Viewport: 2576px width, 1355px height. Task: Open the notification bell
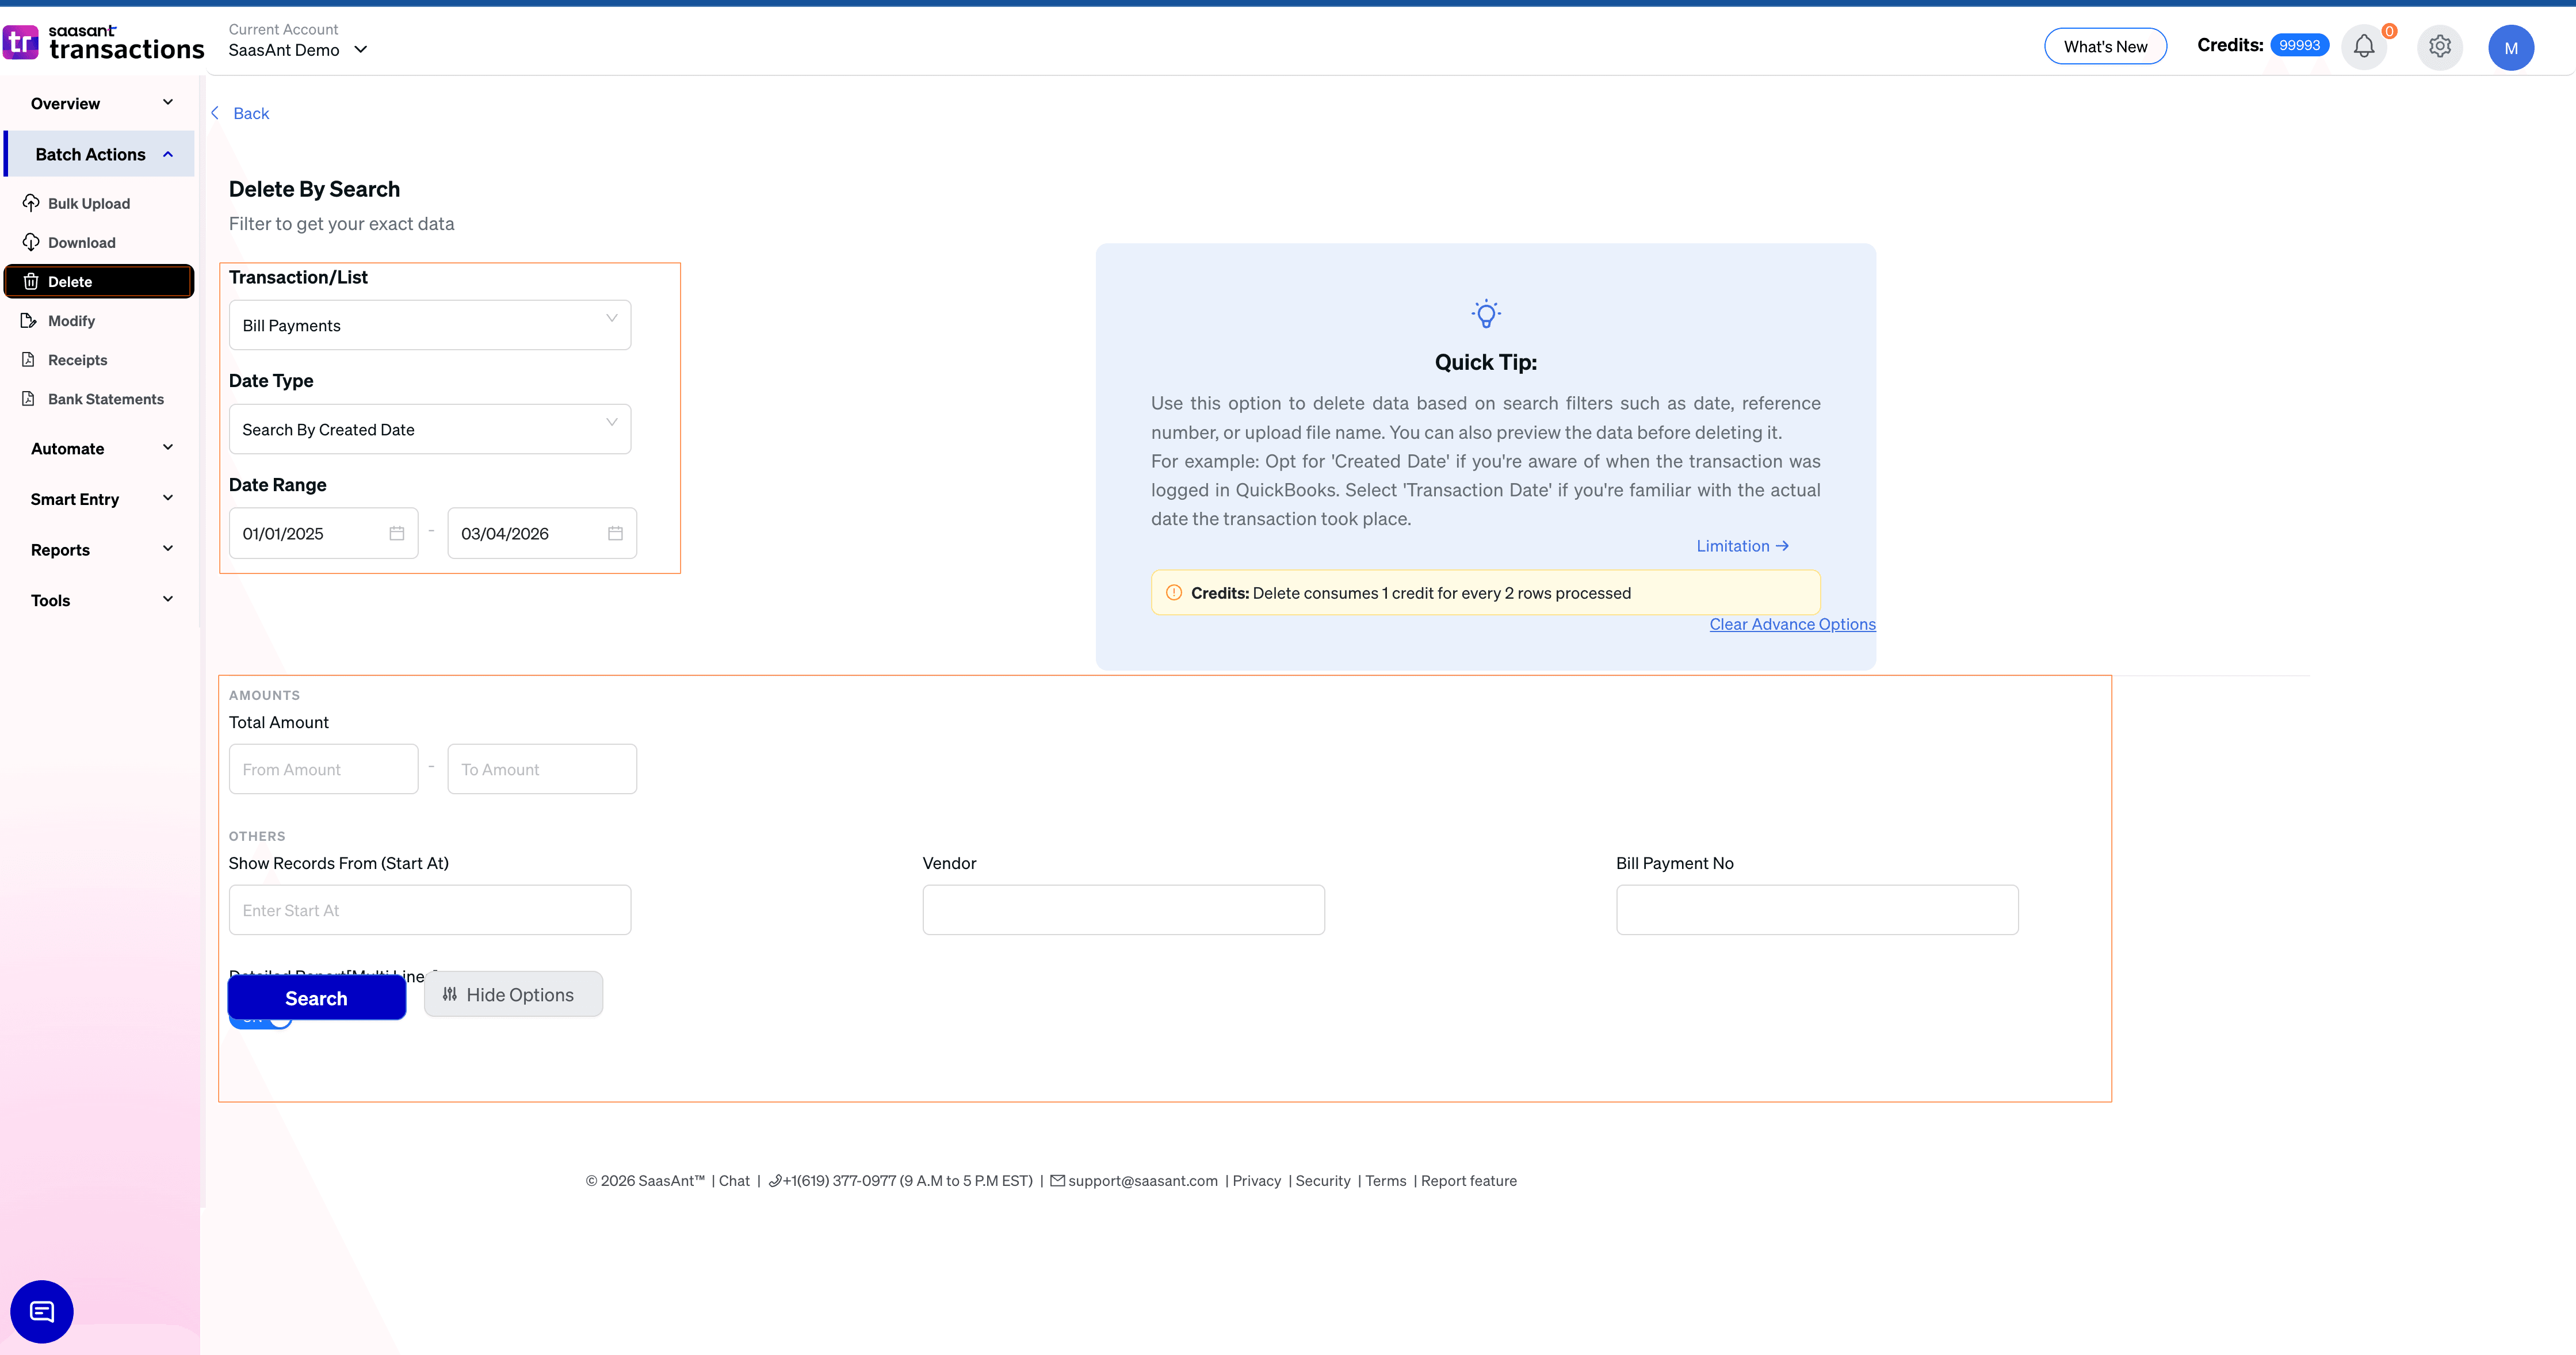pyautogui.click(x=2363, y=46)
